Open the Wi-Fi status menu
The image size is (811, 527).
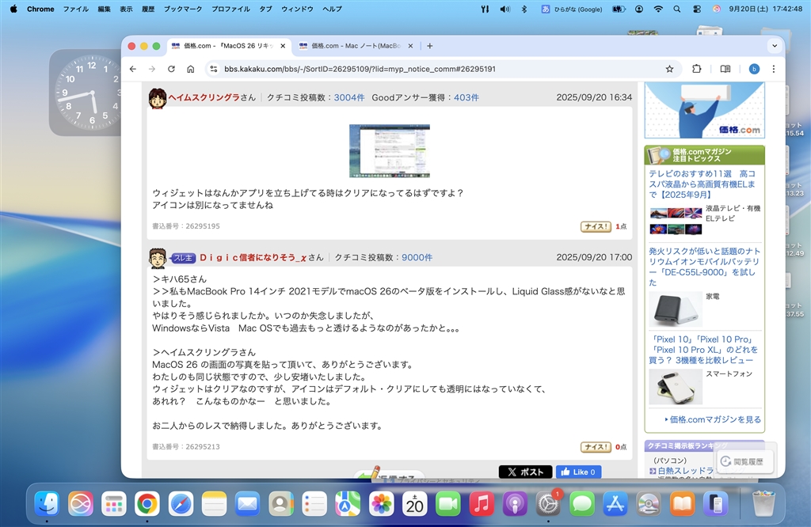pyautogui.click(x=658, y=9)
